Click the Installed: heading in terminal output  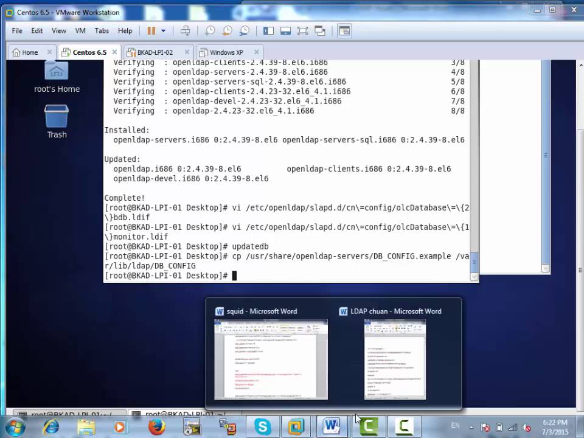pos(127,130)
